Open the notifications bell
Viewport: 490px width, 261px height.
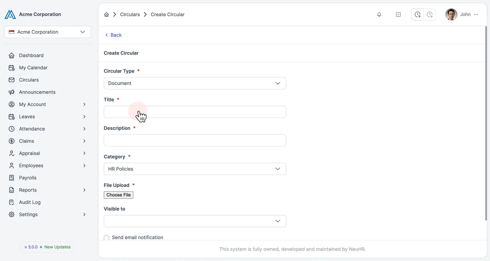[379, 15]
